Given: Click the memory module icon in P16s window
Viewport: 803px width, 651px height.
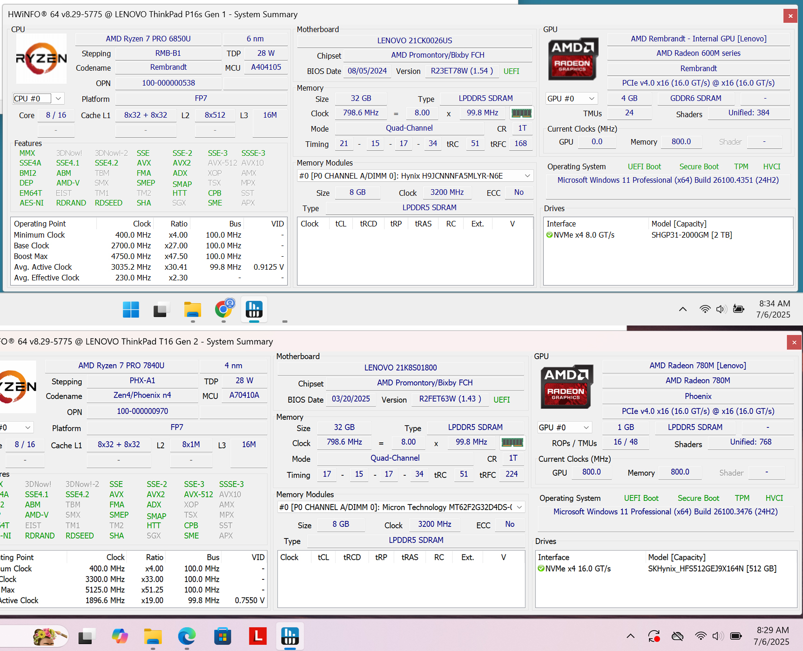Looking at the screenshot, I should click(x=521, y=113).
